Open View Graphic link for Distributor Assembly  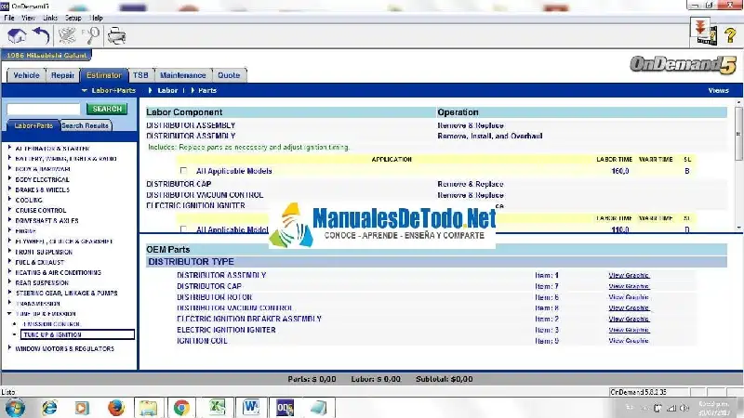click(629, 275)
